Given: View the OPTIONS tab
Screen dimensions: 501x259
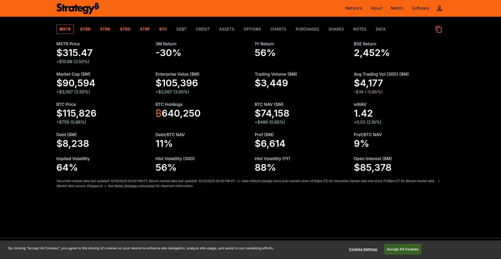Looking at the screenshot, I should click(x=252, y=29).
